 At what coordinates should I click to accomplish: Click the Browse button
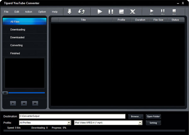136,116
